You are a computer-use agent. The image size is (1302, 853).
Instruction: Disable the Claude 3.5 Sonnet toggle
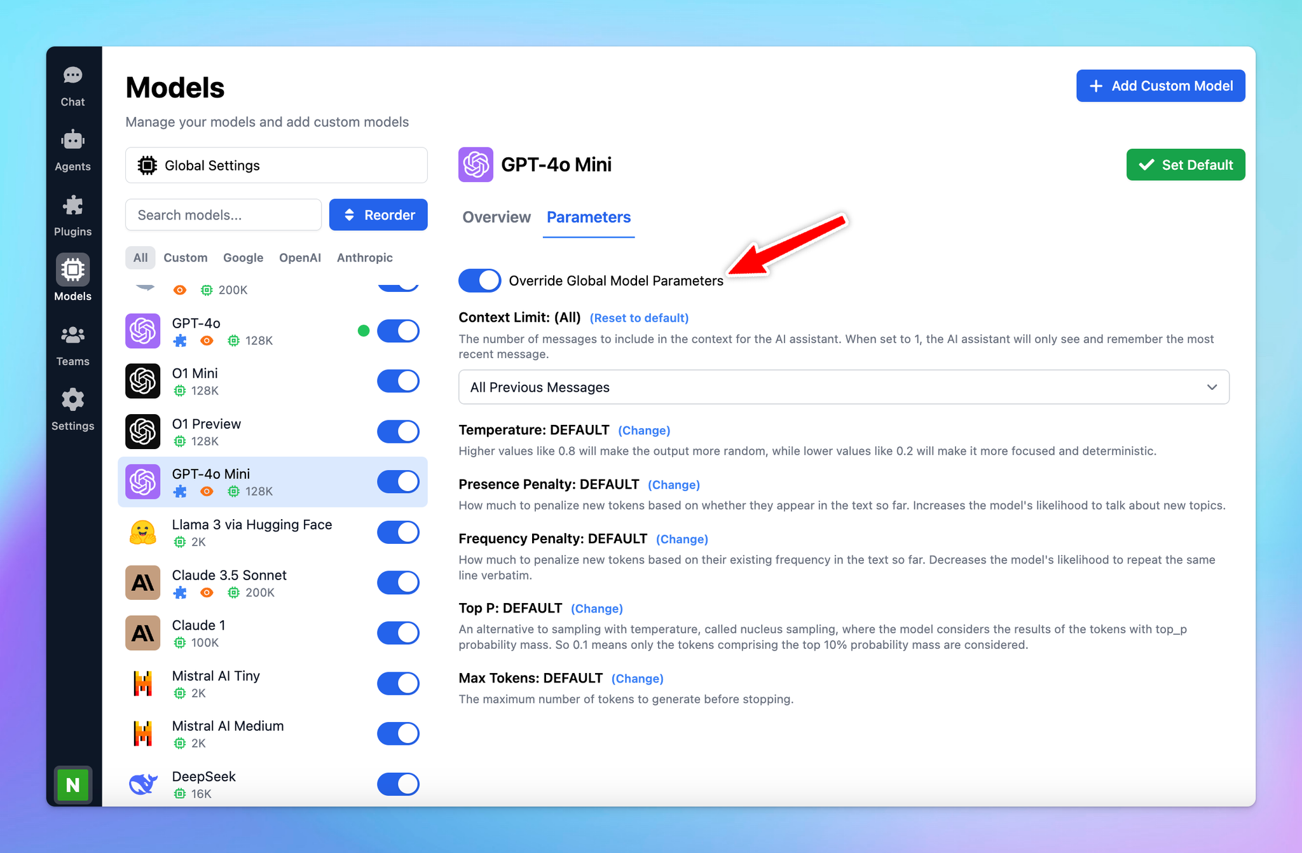point(399,583)
